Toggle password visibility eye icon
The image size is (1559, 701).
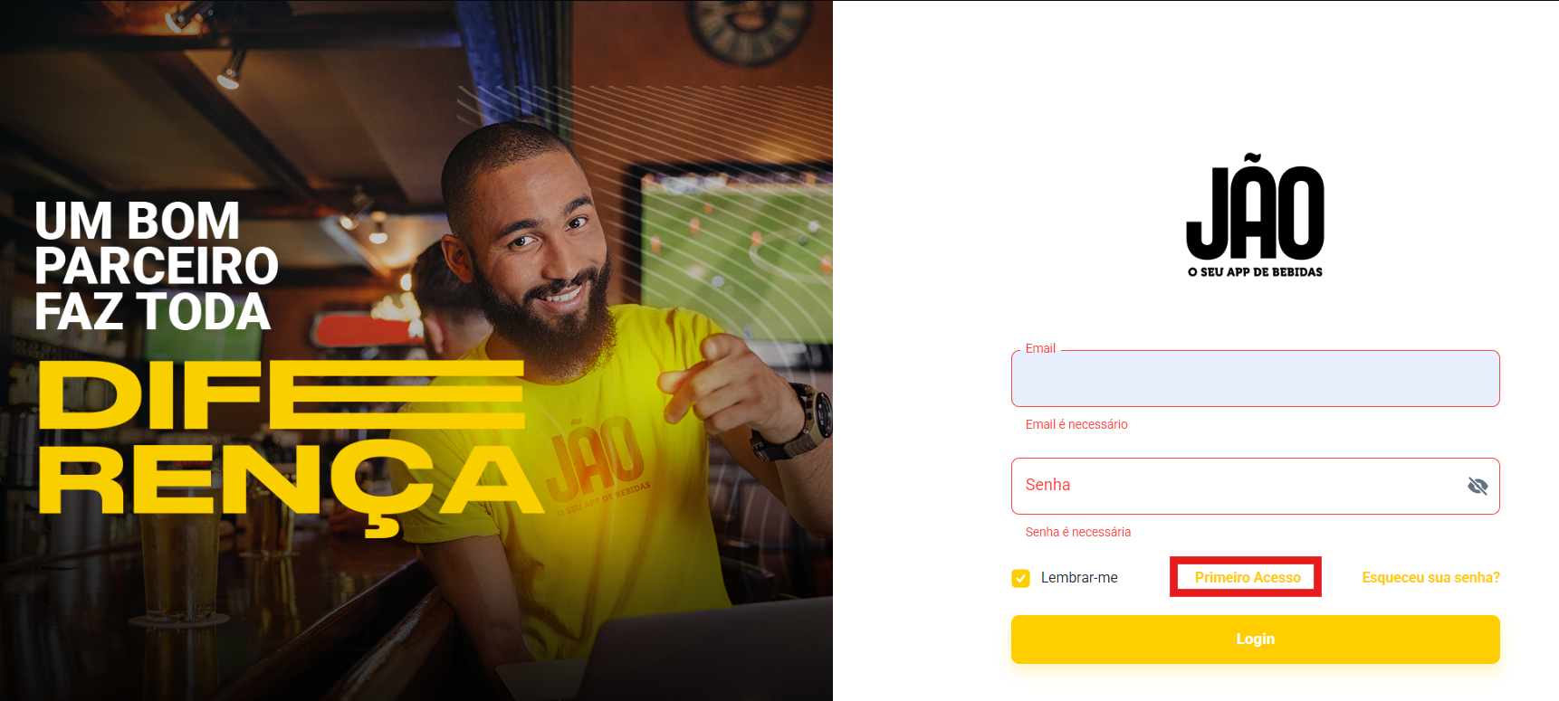(1478, 487)
